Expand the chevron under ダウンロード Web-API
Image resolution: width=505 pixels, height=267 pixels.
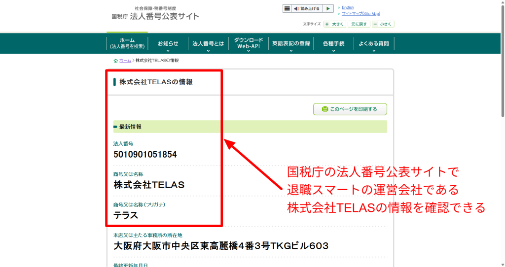click(249, 51)
